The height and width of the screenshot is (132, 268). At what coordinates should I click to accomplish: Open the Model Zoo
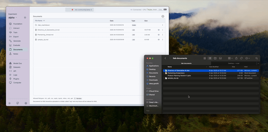(15, 63)
